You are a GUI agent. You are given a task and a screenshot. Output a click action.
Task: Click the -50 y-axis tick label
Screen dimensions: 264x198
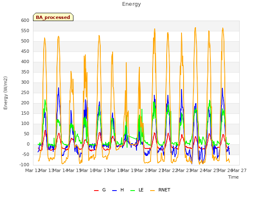tap(26, 154)
